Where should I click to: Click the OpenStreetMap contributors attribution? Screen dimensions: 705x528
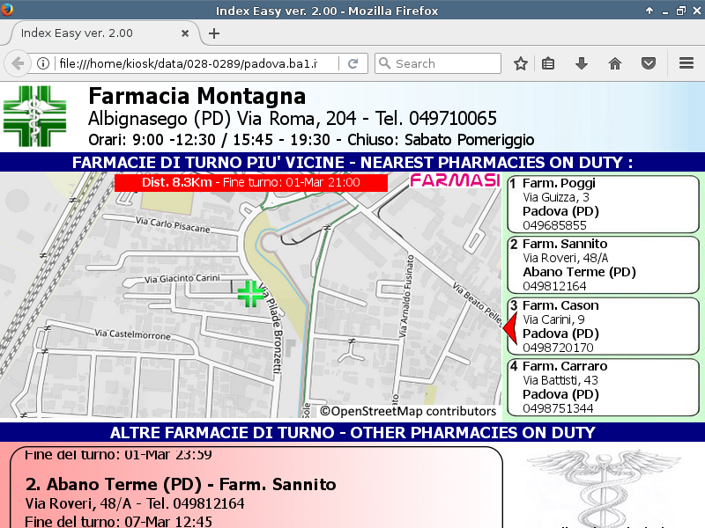407,411
